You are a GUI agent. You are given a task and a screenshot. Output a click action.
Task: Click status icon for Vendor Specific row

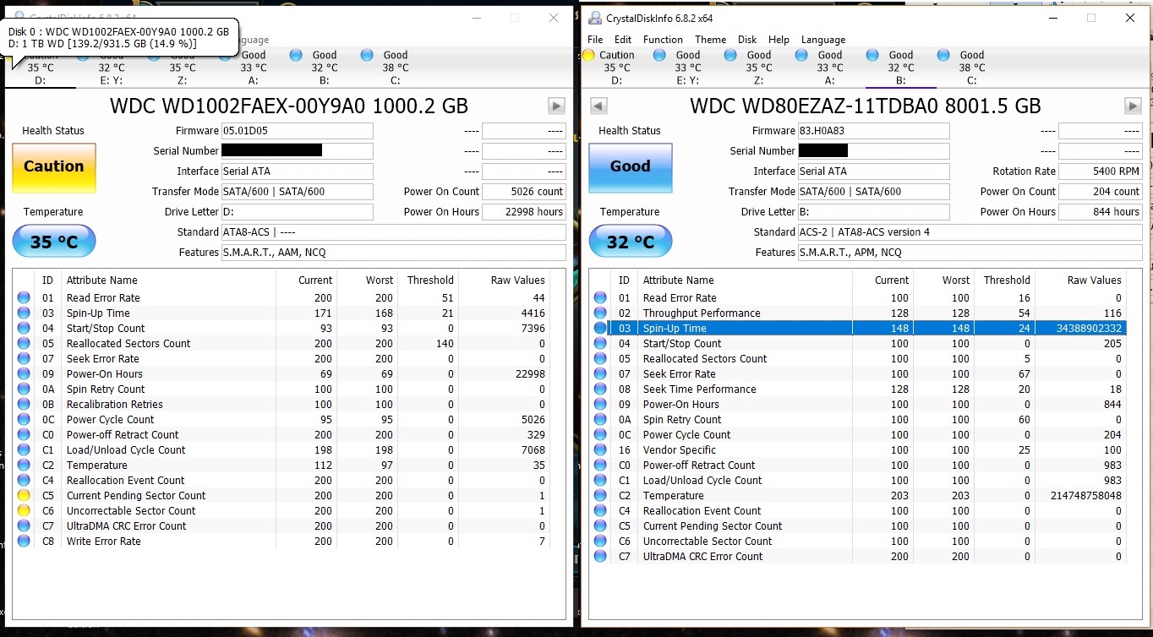tap(600, 450)
